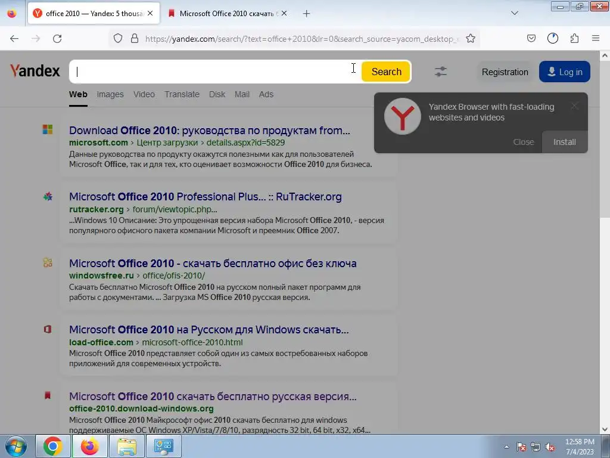Click the load-office.com favicon
This screenshot has width=610, height=458.
pos(48,329)
